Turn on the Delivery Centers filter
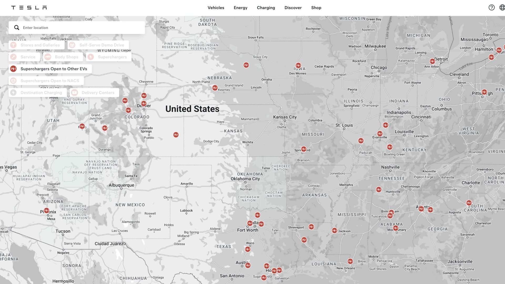505x284 pixels. pos(95,93)
